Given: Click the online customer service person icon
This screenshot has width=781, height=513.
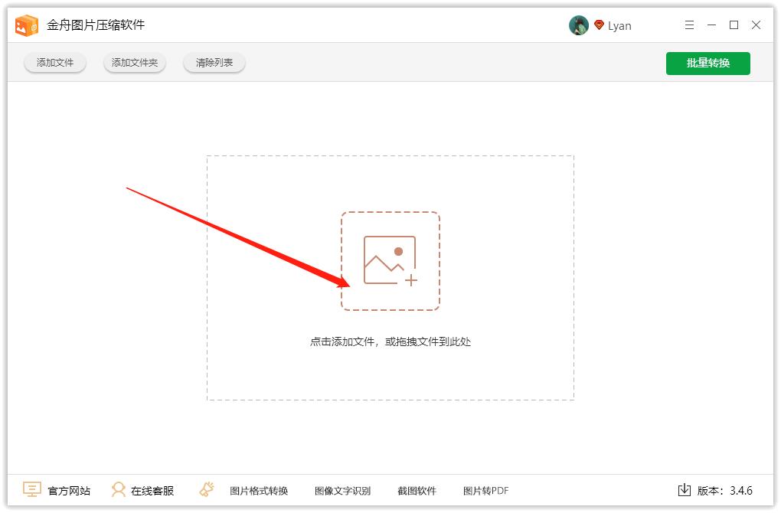Looking at the screenshot, I should pos(117,489).
